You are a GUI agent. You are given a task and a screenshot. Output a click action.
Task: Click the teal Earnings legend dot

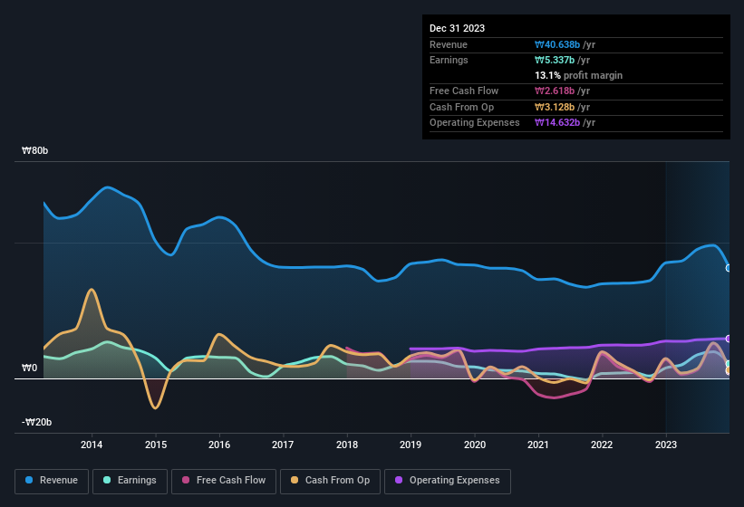coord(106,481)
